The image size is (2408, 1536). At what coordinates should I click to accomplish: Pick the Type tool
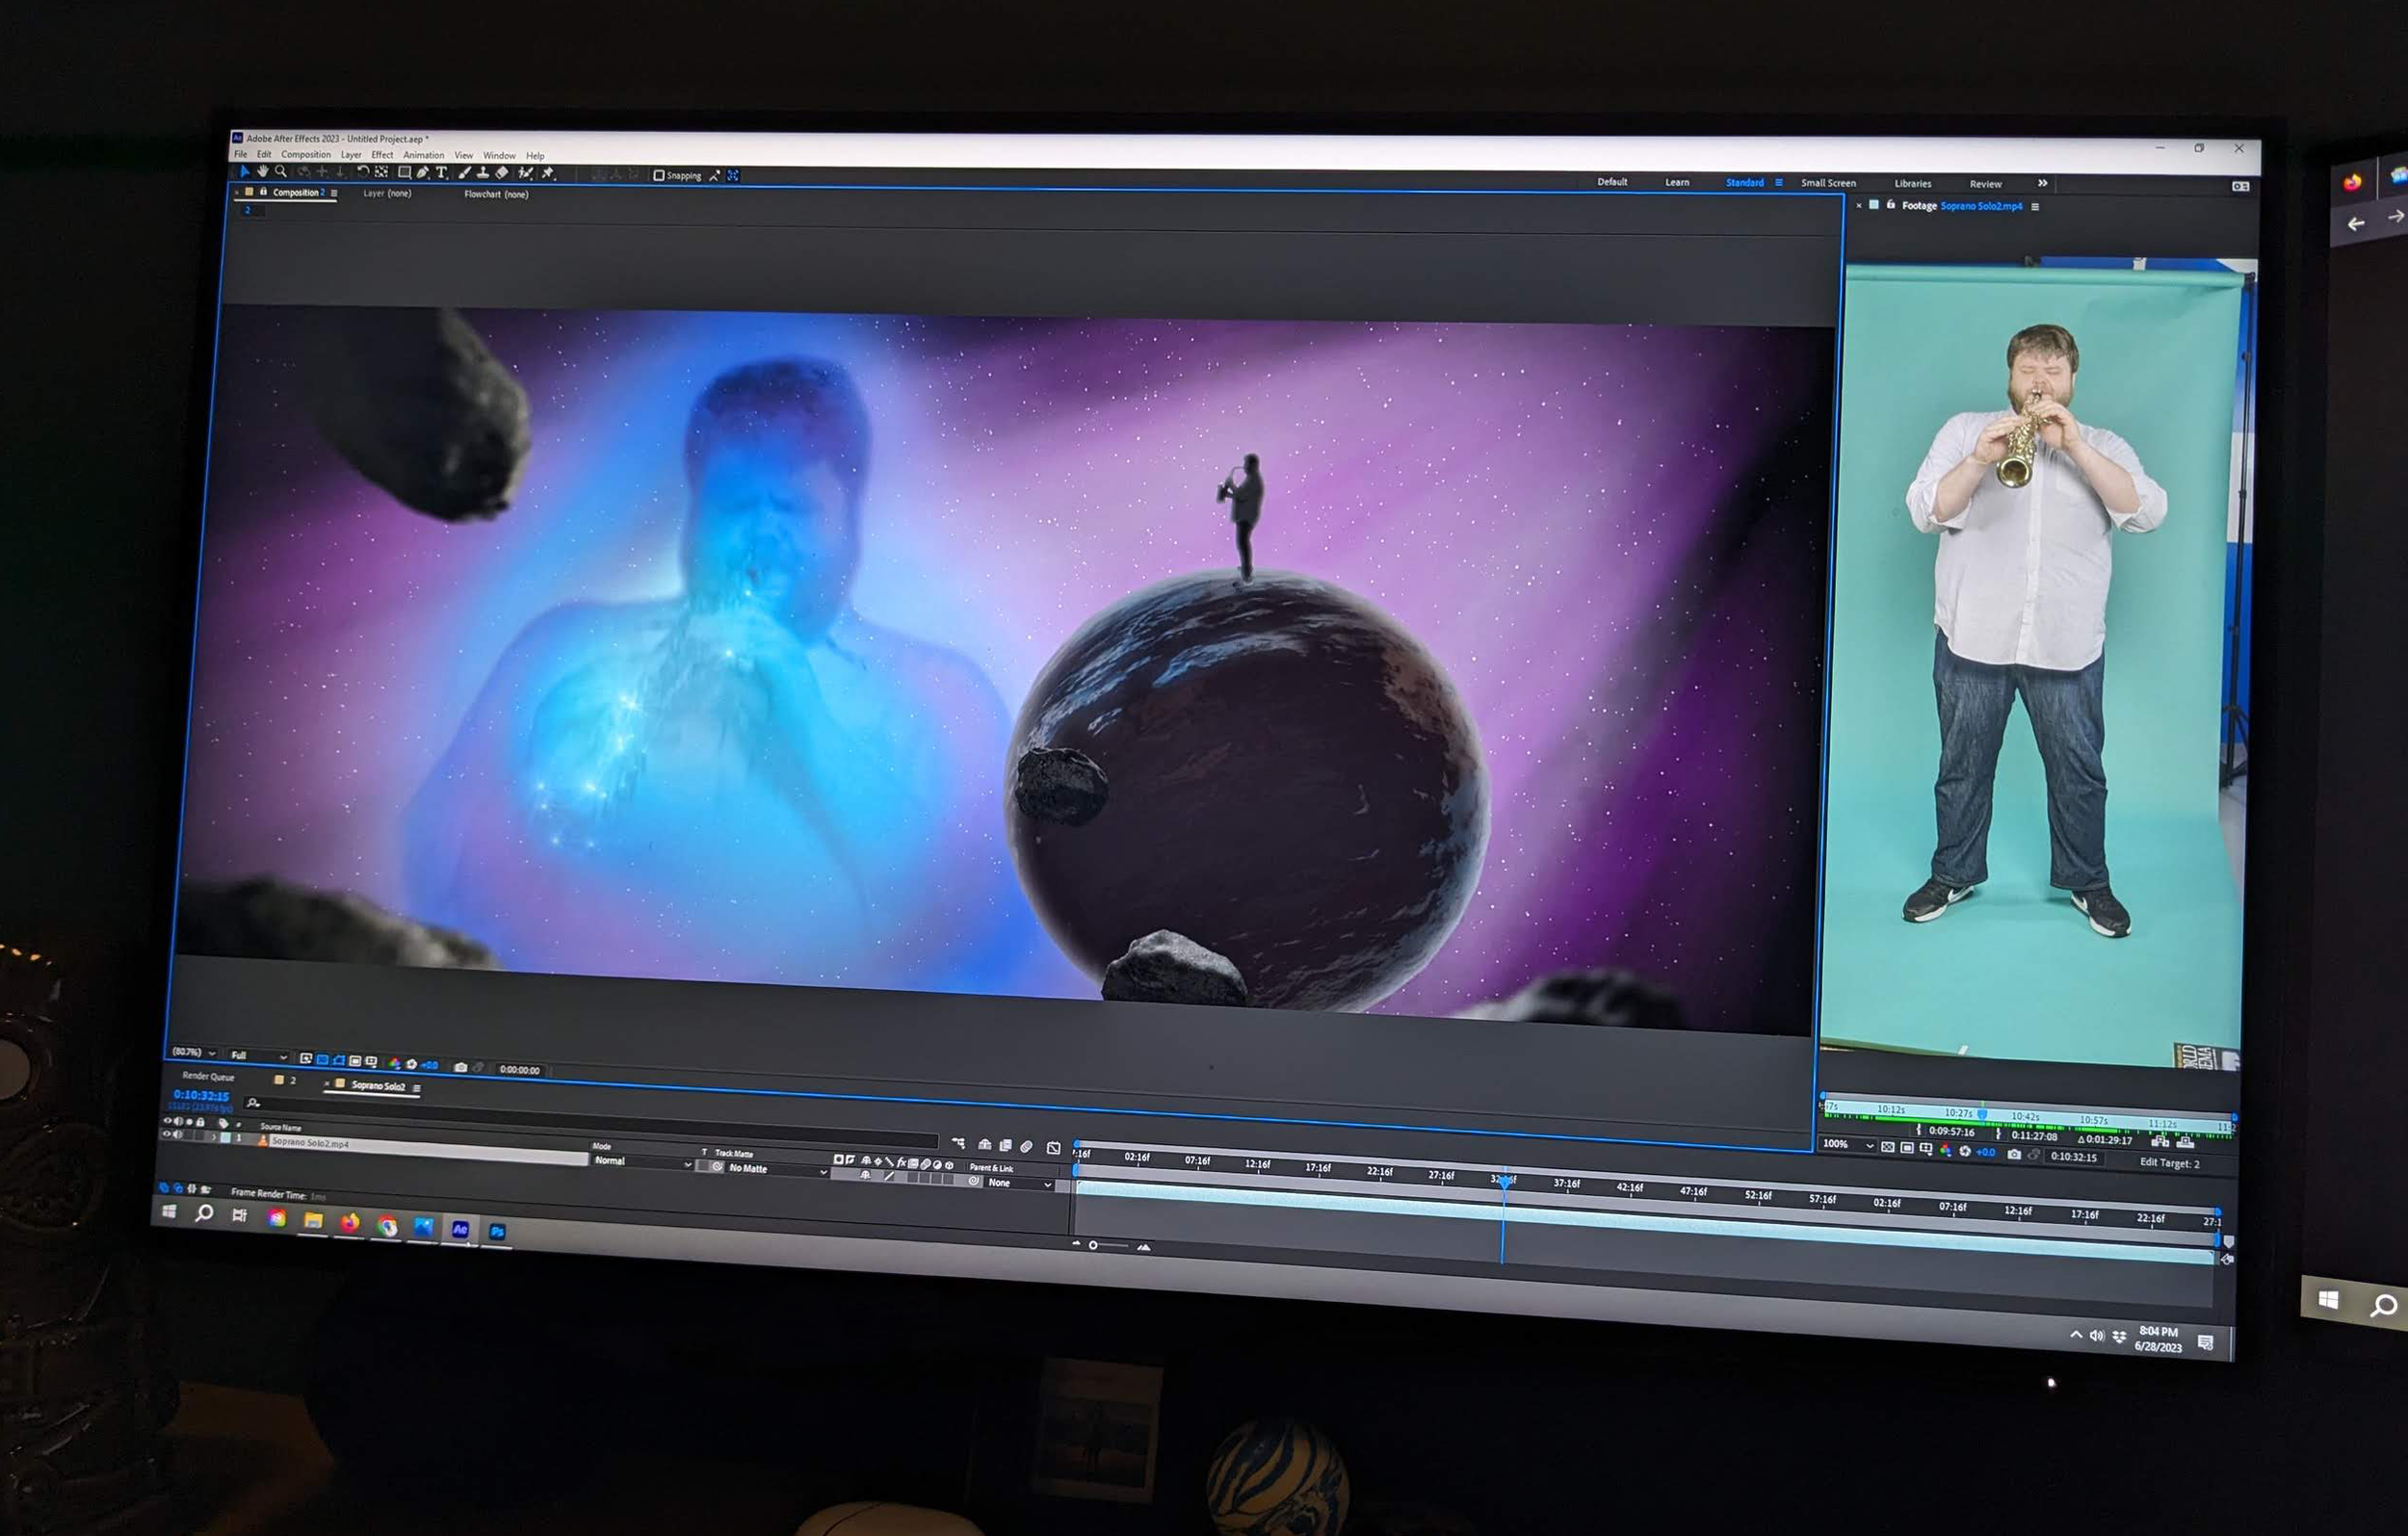pos(442,174)
